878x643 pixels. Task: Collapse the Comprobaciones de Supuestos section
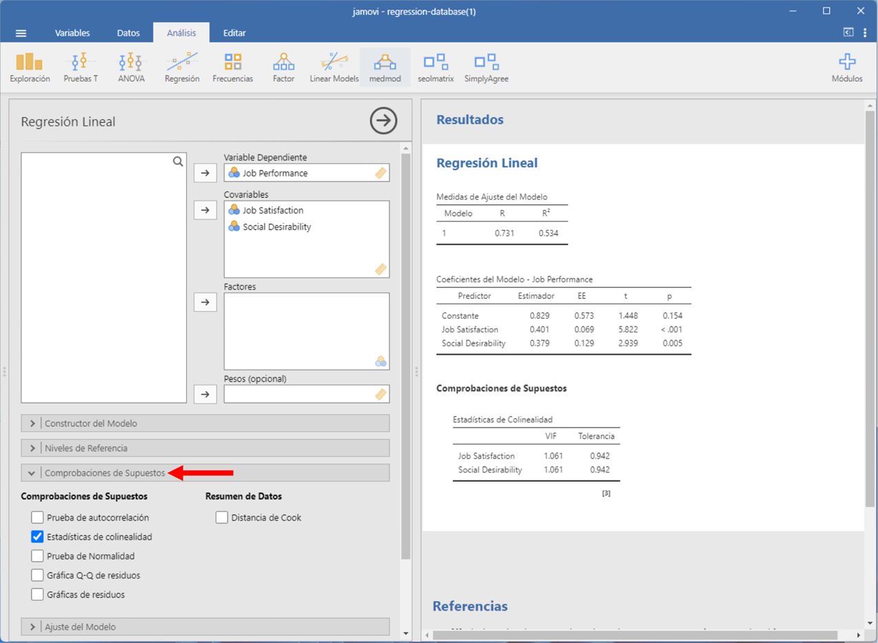tap(105, 473)
